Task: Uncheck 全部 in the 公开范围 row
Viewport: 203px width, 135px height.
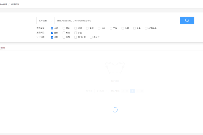Action: point(52,37)
